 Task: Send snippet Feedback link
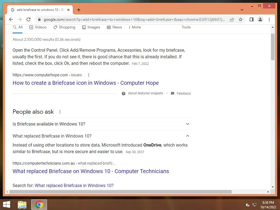tap(184, 94)
